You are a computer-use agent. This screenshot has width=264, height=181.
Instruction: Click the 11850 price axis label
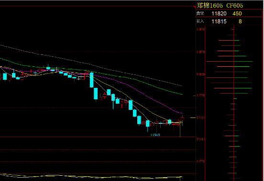[201, 30]
